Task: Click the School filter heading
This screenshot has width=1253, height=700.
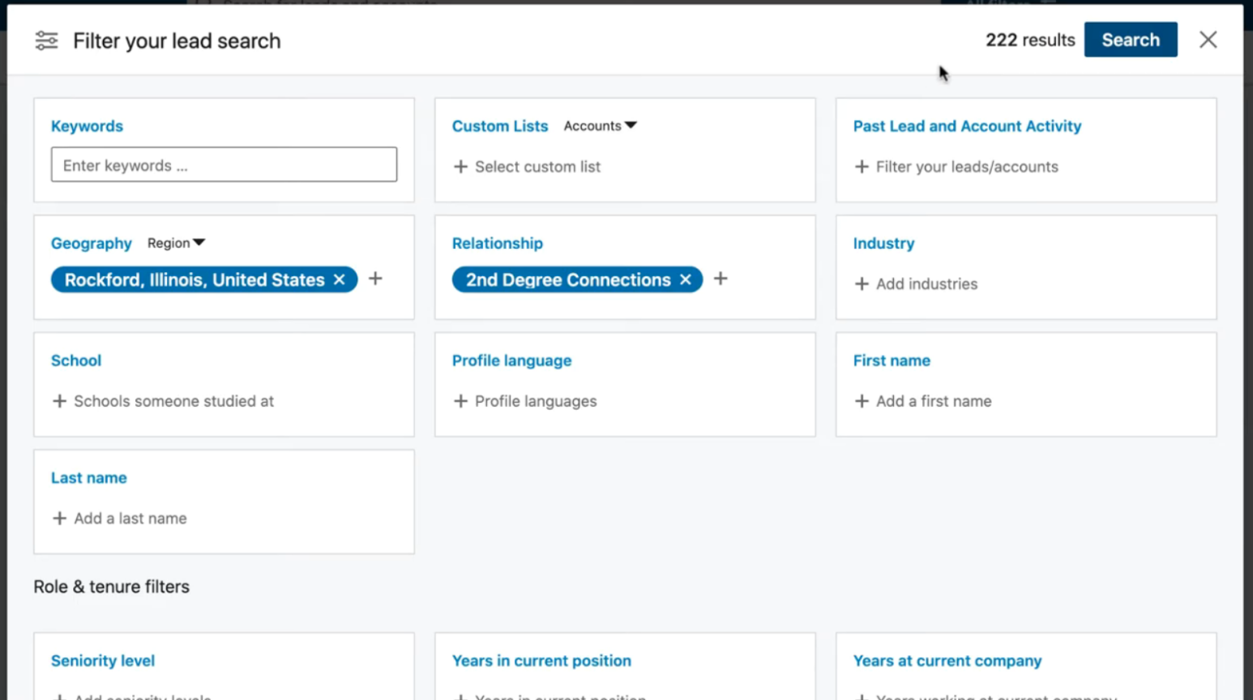Action: point(76,361)
